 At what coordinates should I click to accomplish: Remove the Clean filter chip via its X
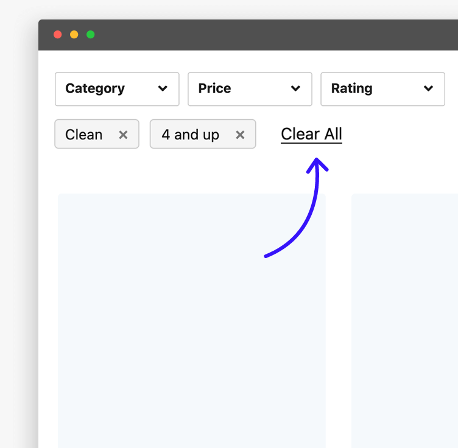[123, 135]
